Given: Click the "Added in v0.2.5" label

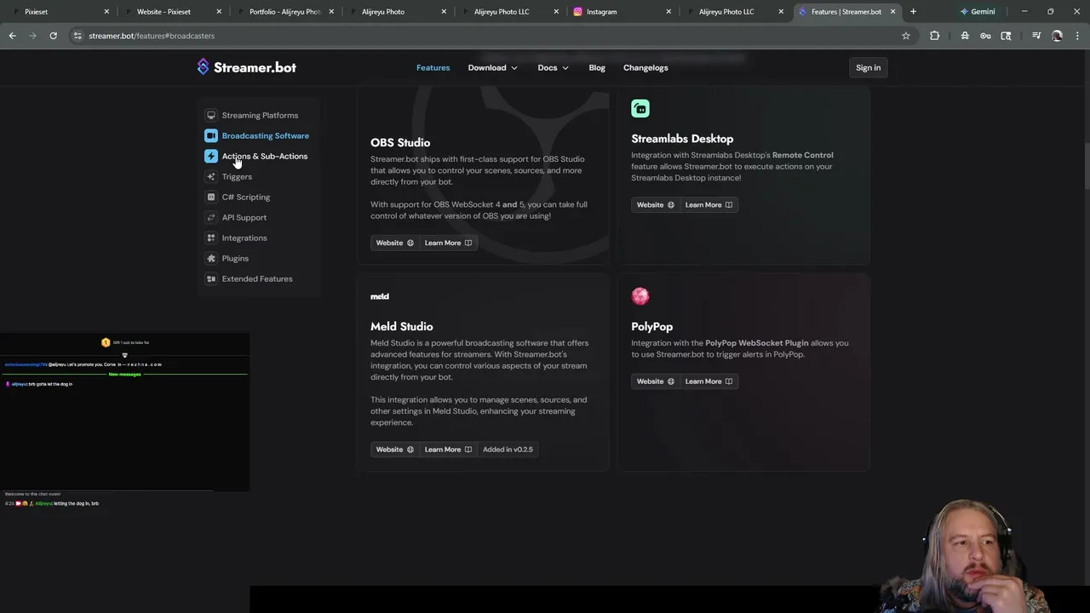Looking at the screenshot, I should click(x=508, y=450).
